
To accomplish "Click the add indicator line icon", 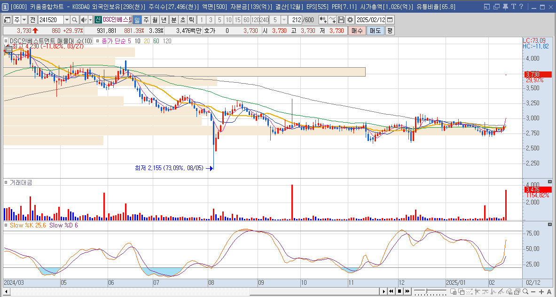I will (332, 20).
